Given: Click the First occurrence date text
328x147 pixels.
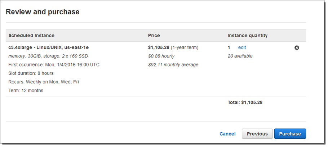Looking at the screenshot, I should click(x=54, y=65).
